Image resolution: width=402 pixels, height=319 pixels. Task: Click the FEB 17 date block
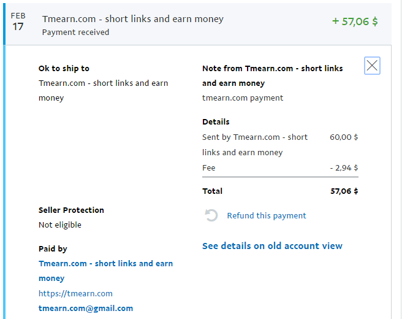[x=18, y=22]
